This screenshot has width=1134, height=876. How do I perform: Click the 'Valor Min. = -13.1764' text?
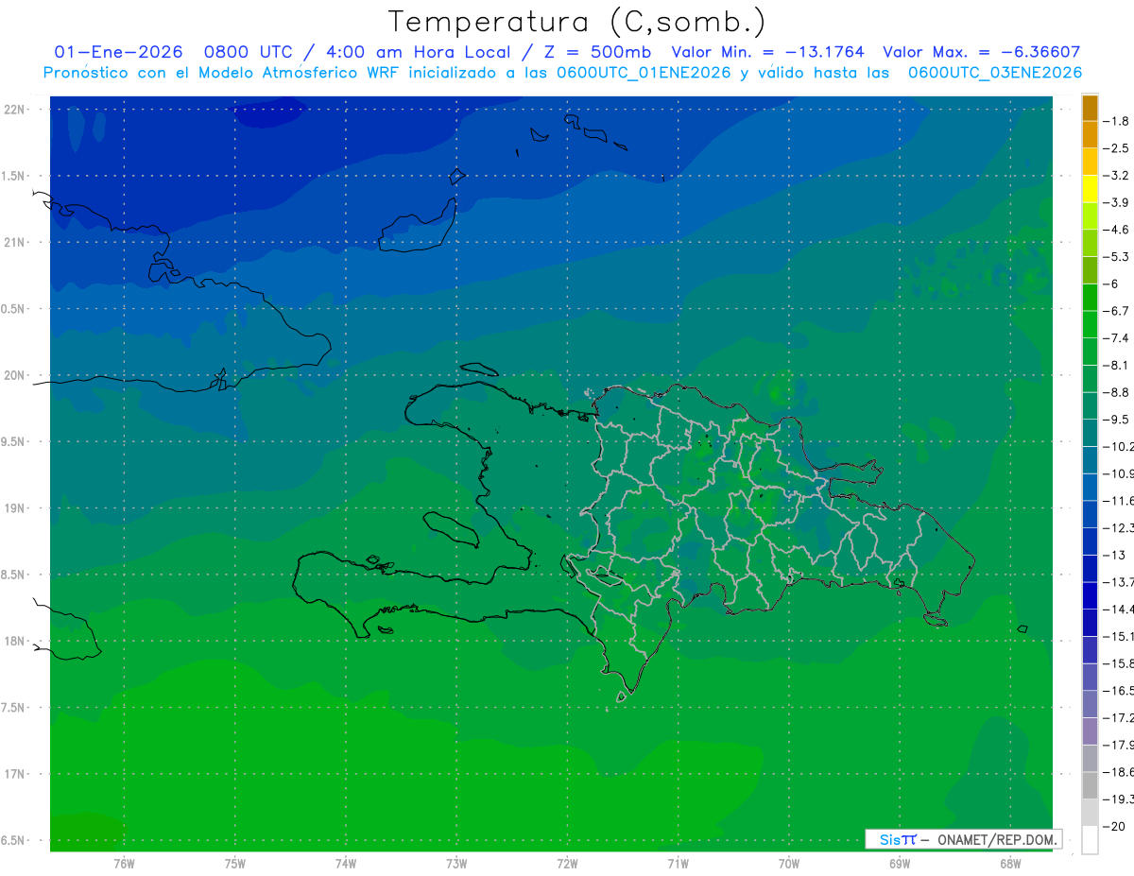(767, 53)
